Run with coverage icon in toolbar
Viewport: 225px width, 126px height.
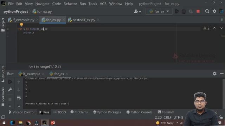[191, 11]
